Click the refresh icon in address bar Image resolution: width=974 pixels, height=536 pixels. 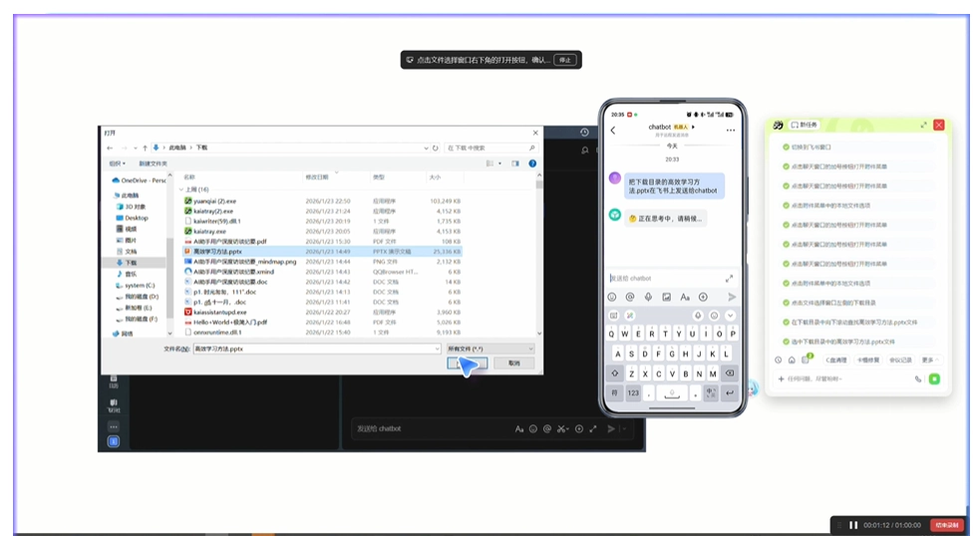tap(436, 146)
